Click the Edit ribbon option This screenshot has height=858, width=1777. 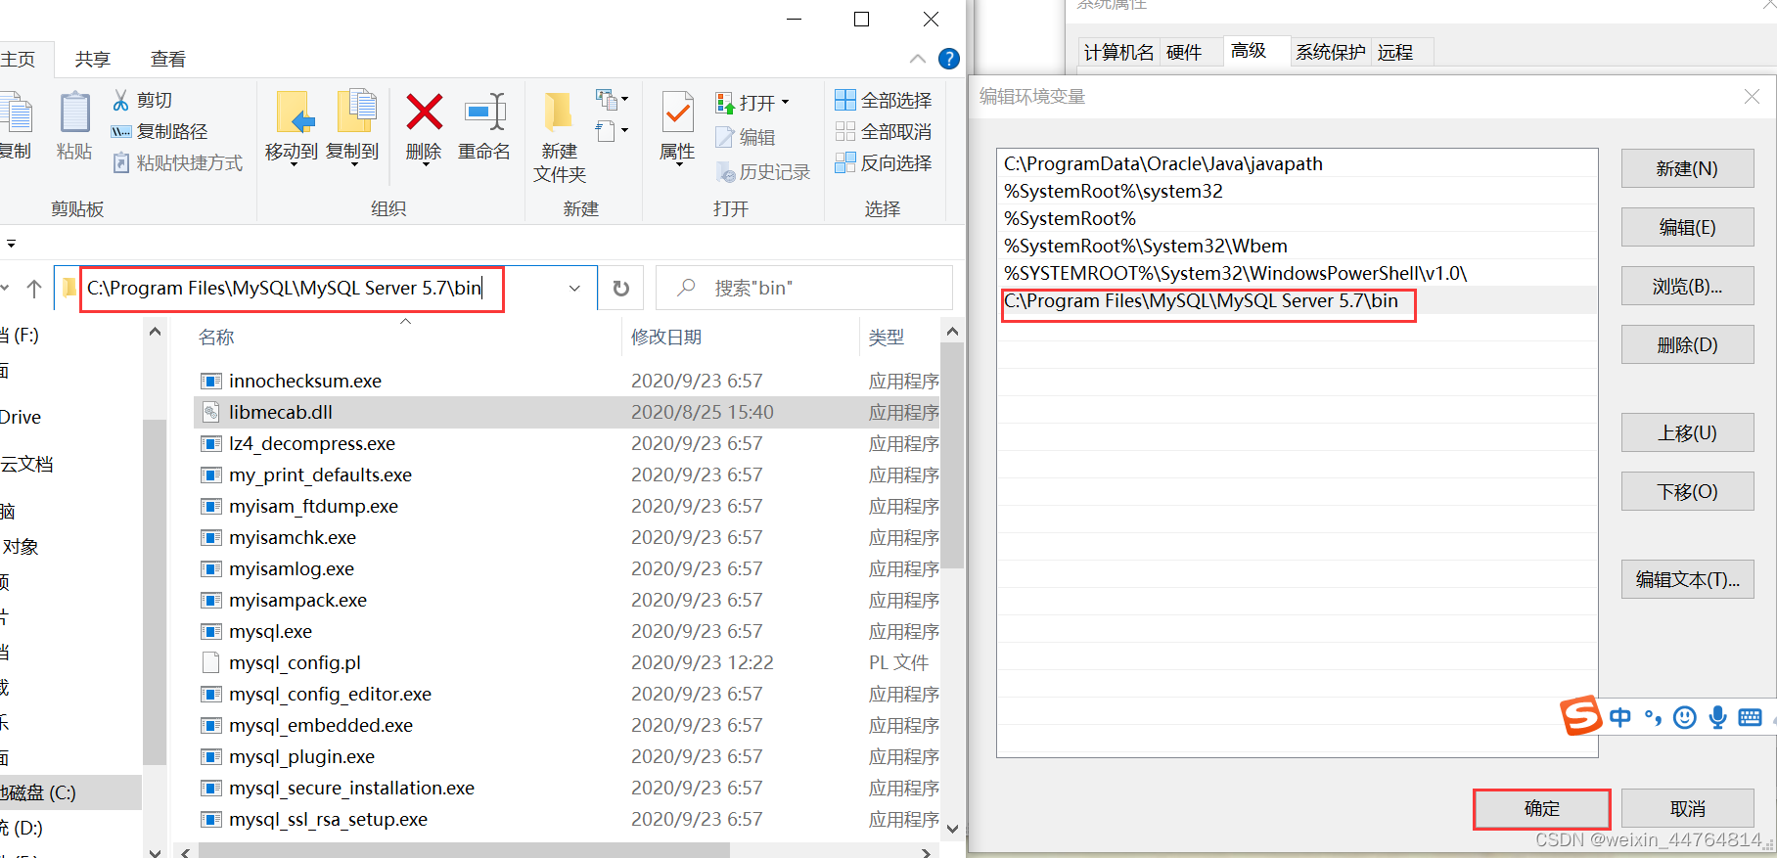(x=746, y=138)
